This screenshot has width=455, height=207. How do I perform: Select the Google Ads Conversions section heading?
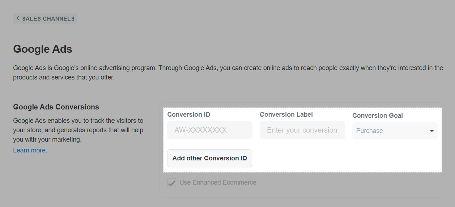click(x=56, y=107)
